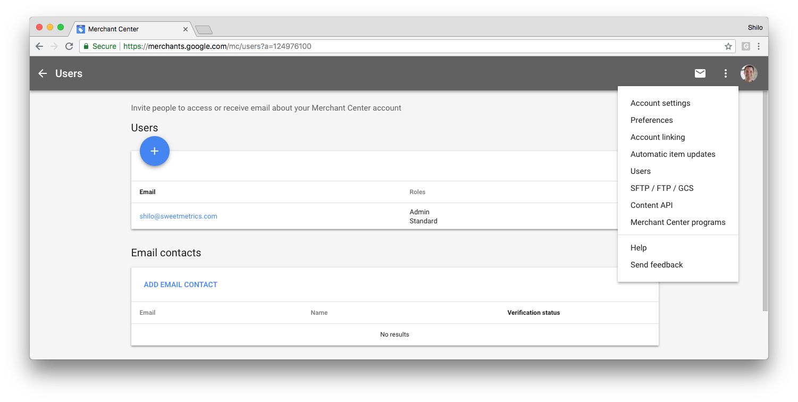Open the shilo@sweetmetrics.com user link
The image size is (798, 402).
(178, 216)
